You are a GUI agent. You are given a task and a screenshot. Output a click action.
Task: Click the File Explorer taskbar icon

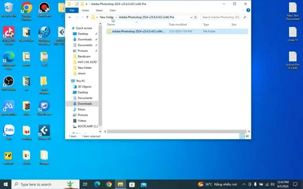pyautogui.click(x=120, y=184)
